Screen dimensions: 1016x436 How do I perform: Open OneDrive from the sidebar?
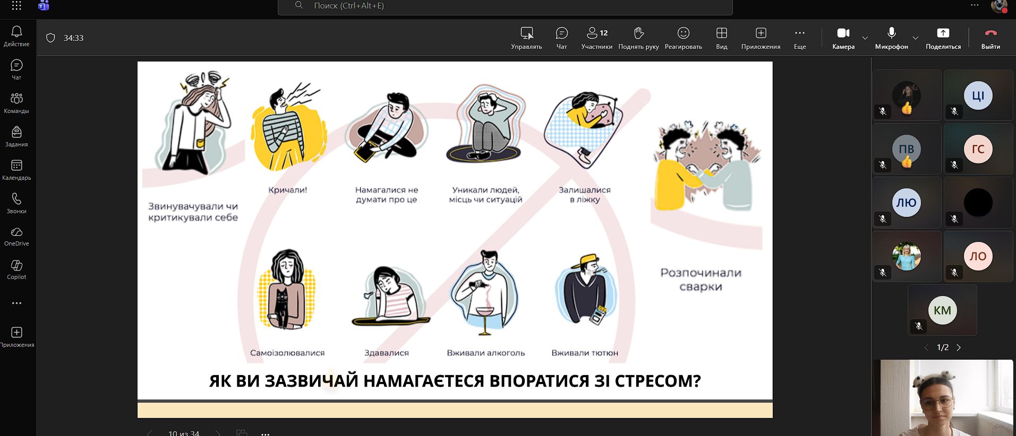point(16,237)
